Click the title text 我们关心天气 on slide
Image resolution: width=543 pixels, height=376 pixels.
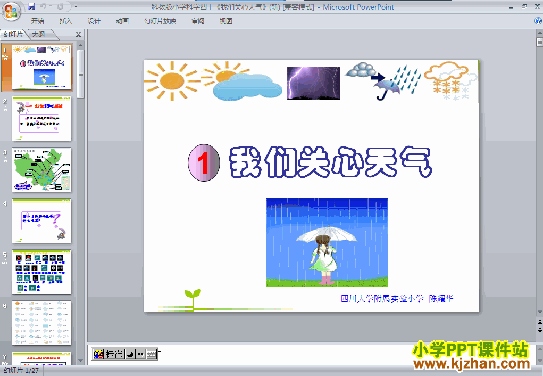click(331, 162)
